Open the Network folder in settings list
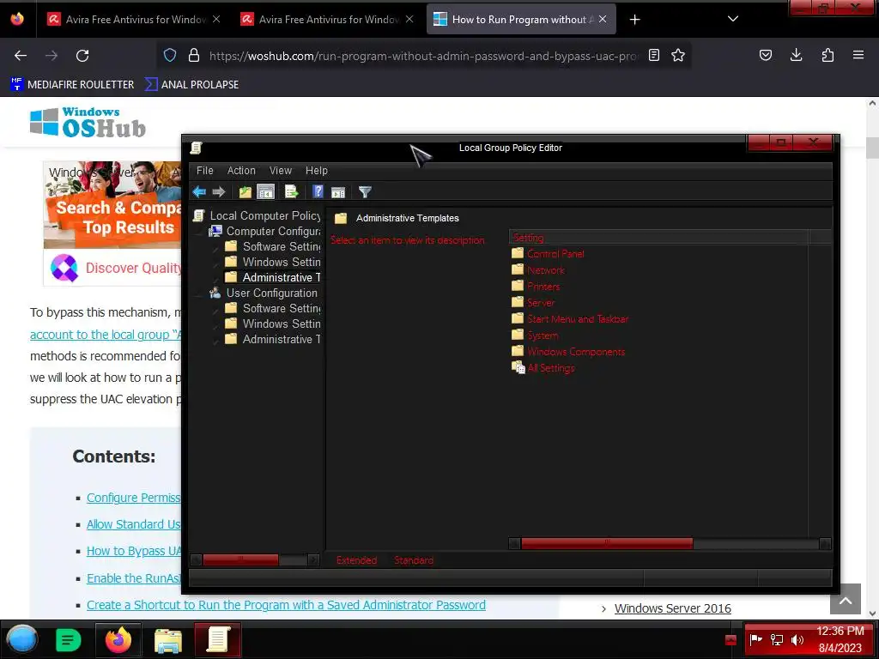The image size is (879, 659). [545, 270]
